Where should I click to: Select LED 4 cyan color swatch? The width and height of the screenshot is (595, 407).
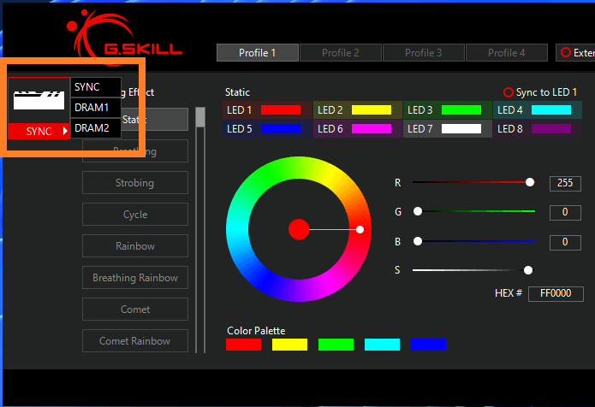pos(550,110)
